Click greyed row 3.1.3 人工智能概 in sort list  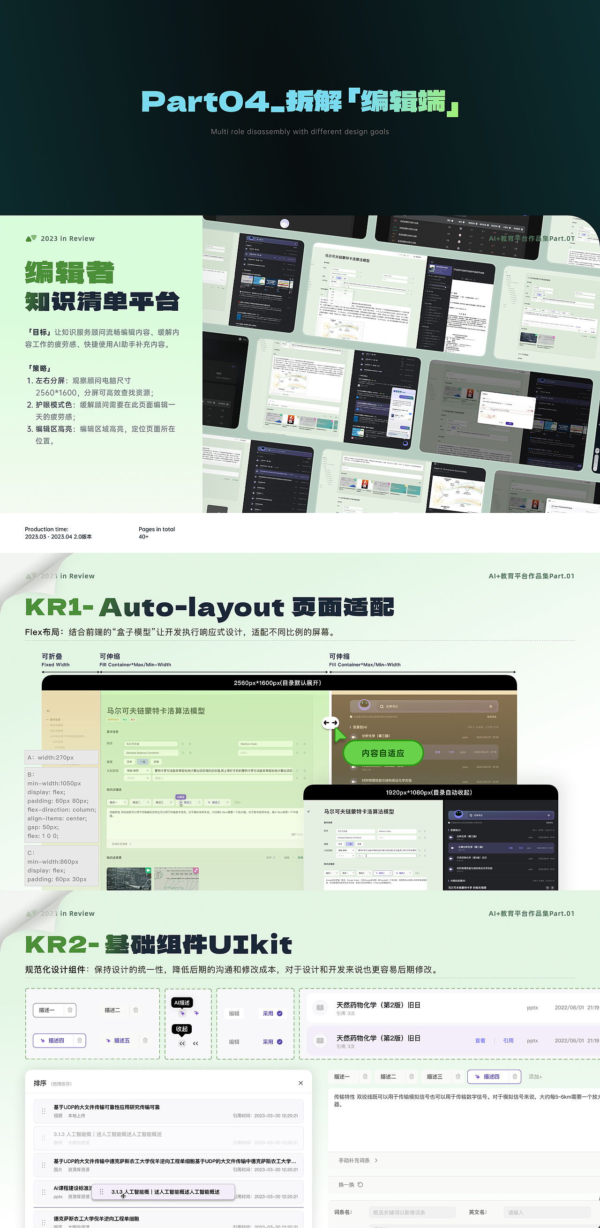point(168,1138)
